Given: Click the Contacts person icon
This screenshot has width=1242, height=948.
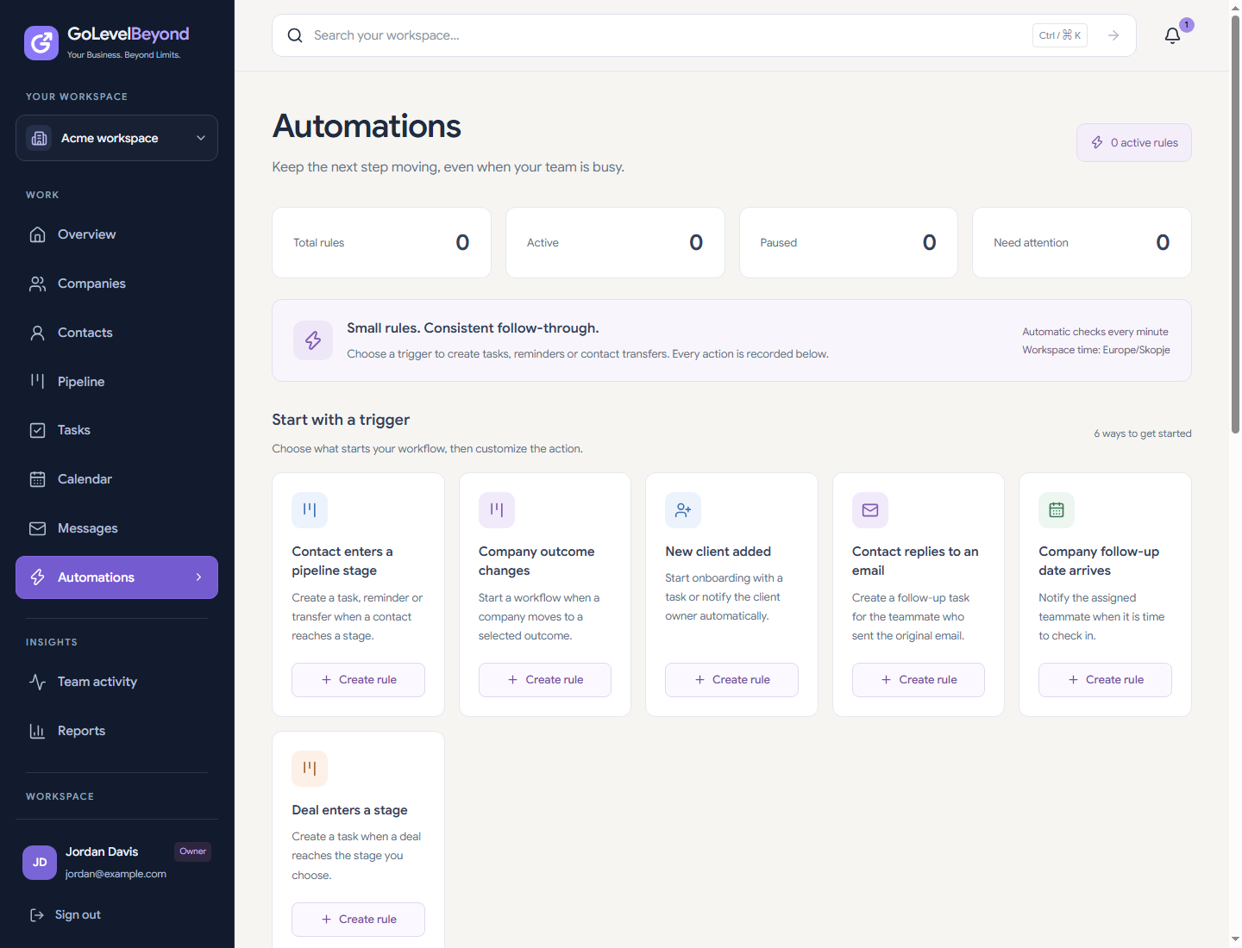Looking at the screenshot, I should (x=37, y=333).
